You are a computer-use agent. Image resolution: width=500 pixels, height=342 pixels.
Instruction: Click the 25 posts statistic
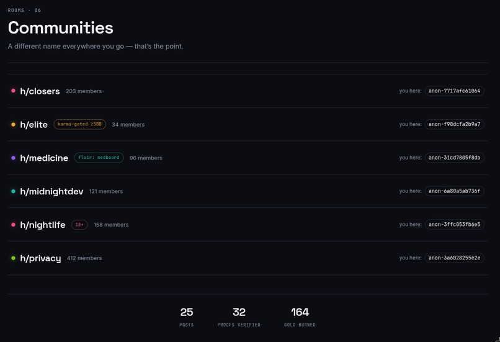(187, 317)
